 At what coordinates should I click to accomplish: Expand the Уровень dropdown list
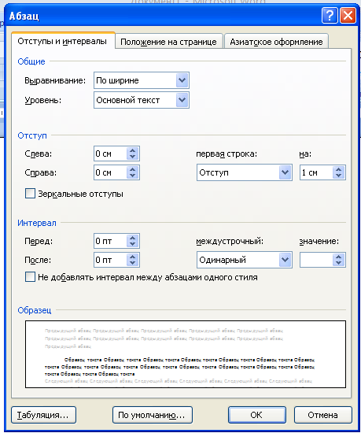click(182, 100)
